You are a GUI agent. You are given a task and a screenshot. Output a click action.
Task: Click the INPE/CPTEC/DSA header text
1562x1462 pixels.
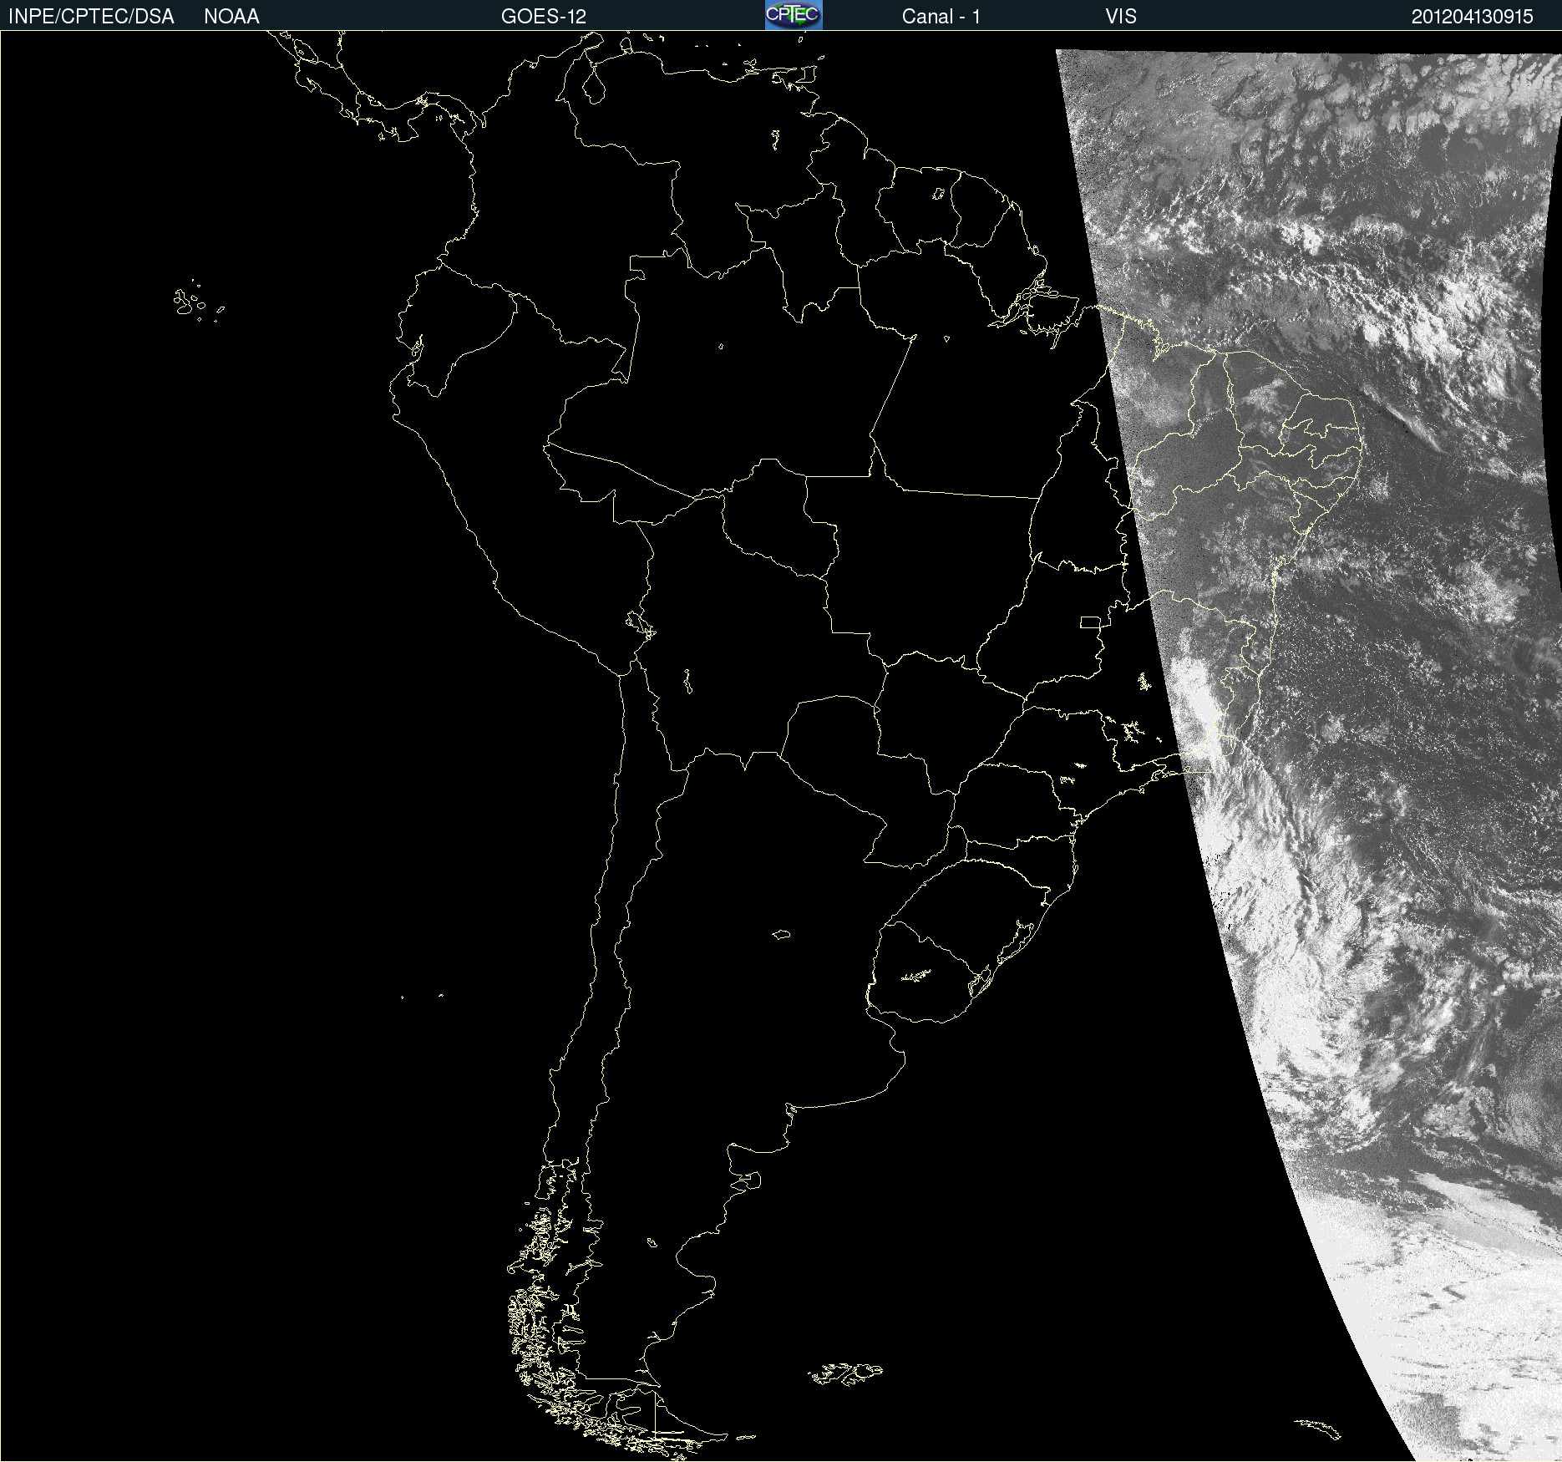point(91,17)
